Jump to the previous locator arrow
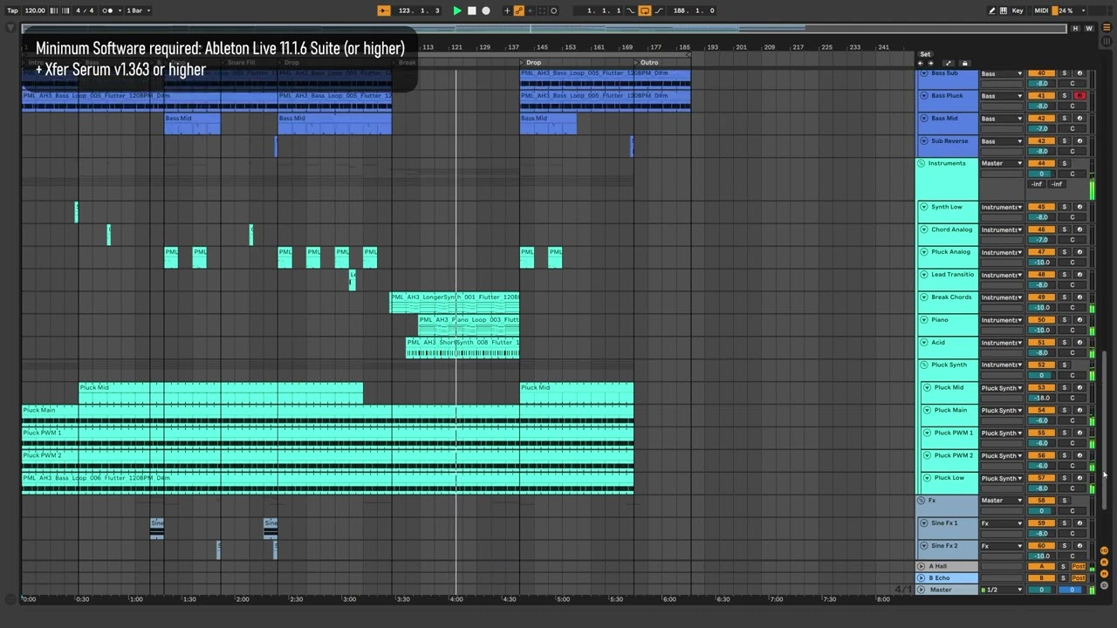 [x=920, y=63]
